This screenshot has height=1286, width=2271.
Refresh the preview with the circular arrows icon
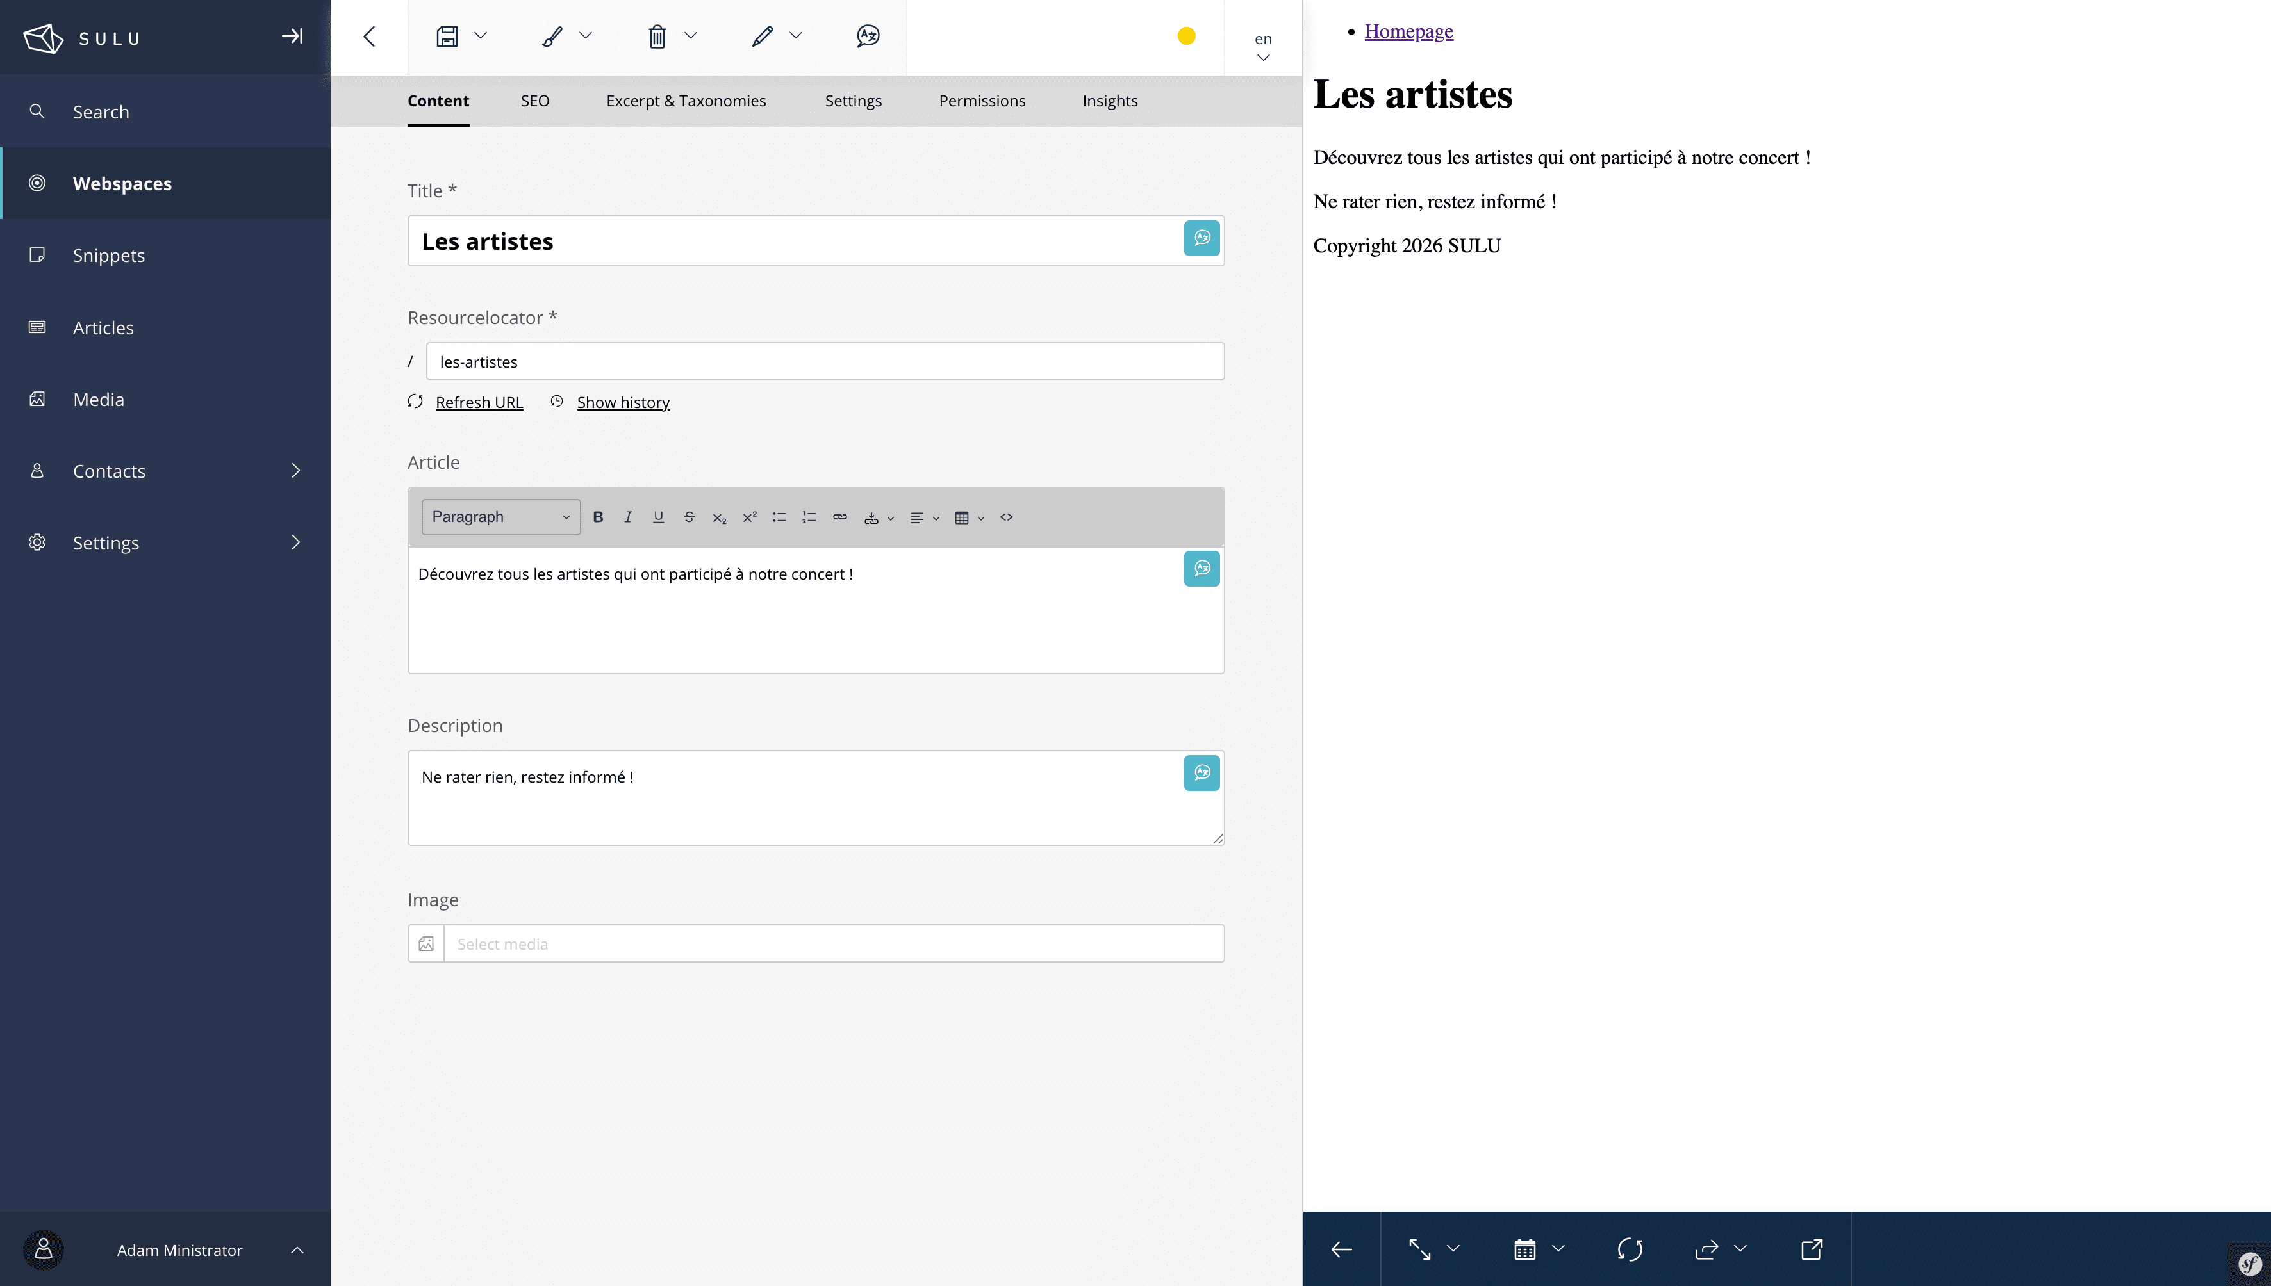(x=1630, y=1249)
